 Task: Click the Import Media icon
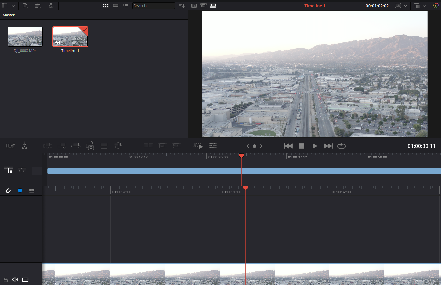coord(25,6)
